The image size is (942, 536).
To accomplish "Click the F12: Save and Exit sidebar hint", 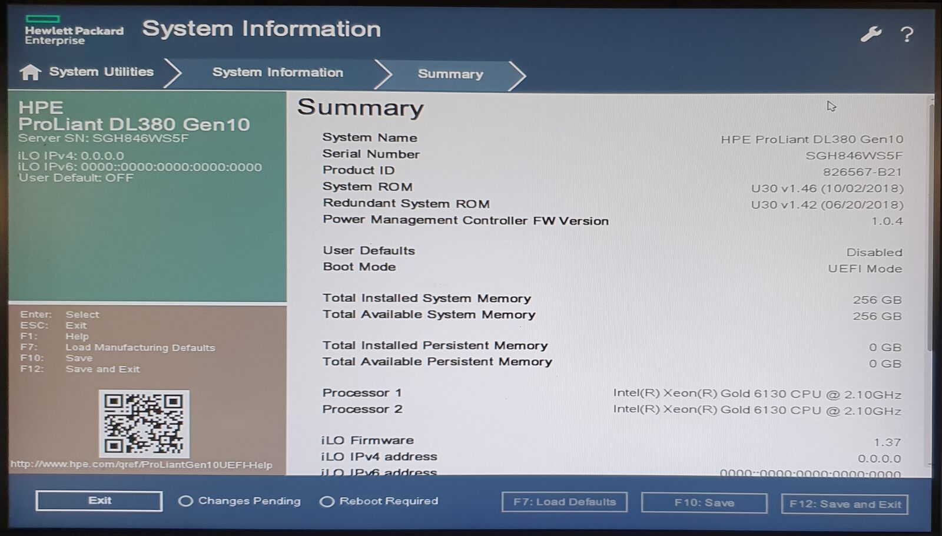I will [x=80, y=369].
